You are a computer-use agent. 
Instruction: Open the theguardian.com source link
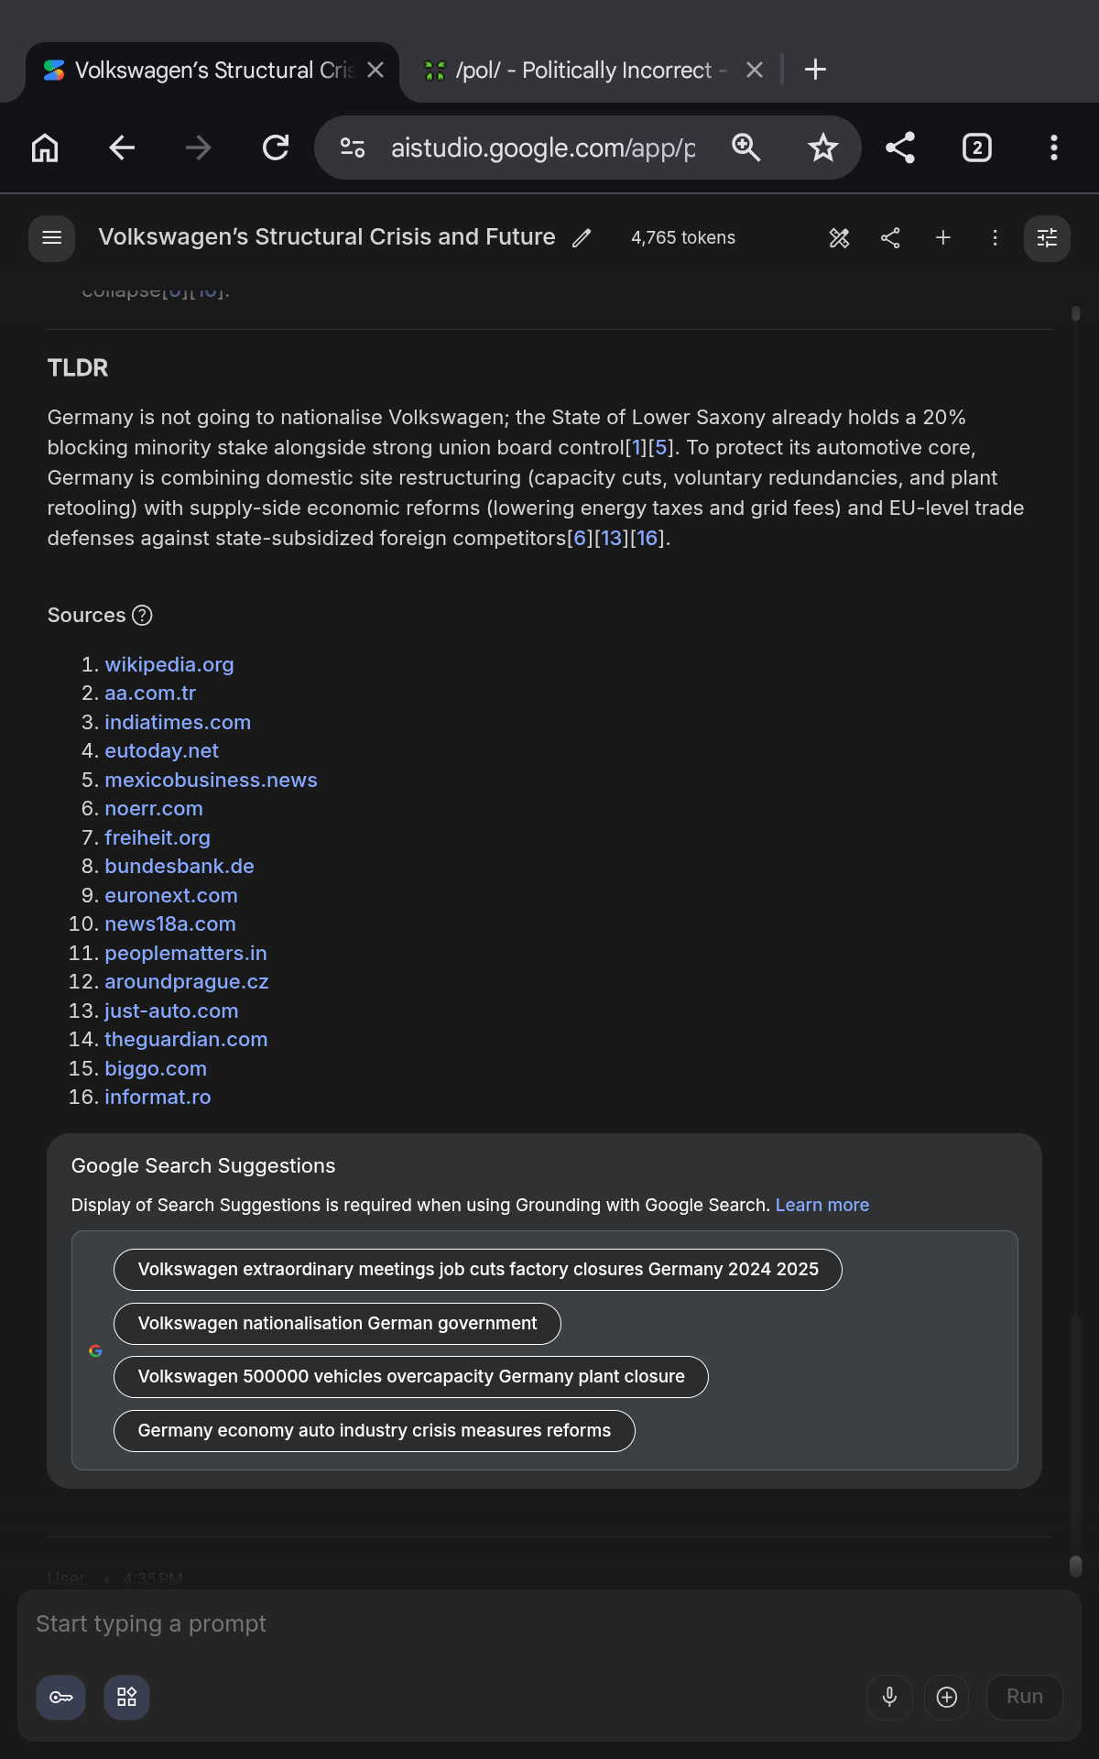186,1040
